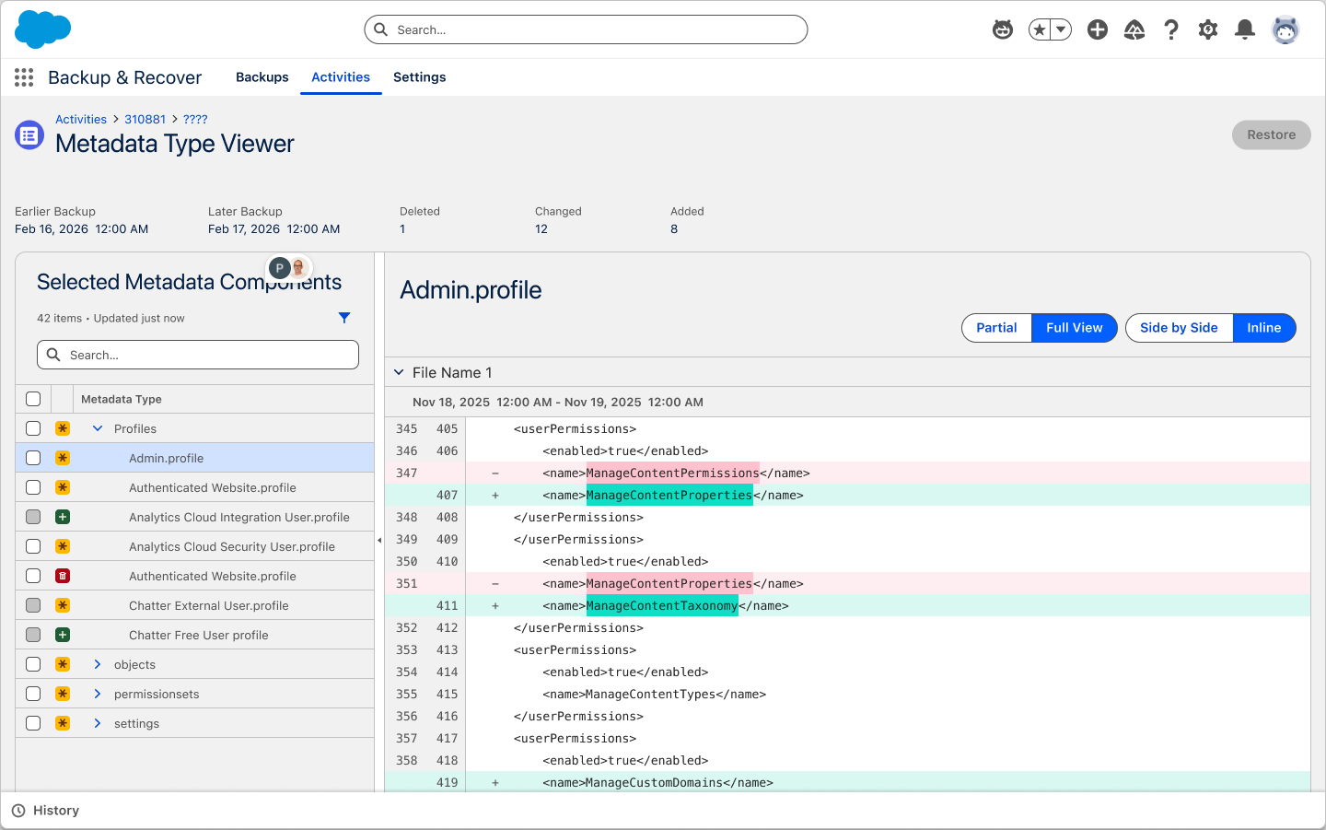Click the red deleted status icon
The width and height of the screenshot is (1326, 830).
click(63, 576)
